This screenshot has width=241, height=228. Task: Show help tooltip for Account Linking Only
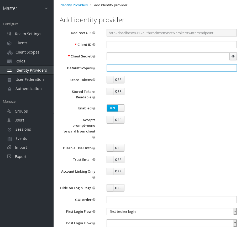pyautogui.click(x=94, y=177)
